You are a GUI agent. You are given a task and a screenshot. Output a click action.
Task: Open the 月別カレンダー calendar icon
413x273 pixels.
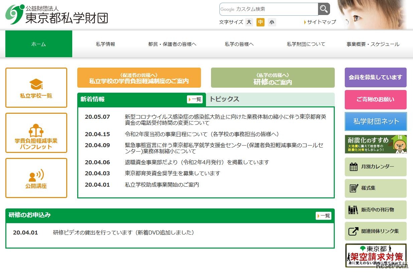pos(353,167)
